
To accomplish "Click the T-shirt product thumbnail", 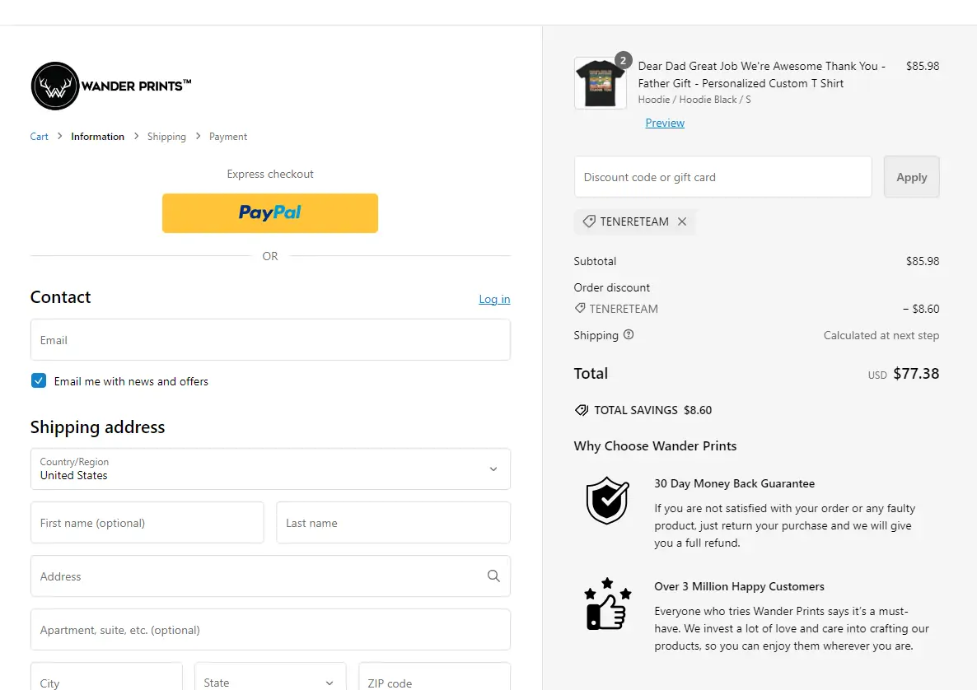I will tap(601, 83).
